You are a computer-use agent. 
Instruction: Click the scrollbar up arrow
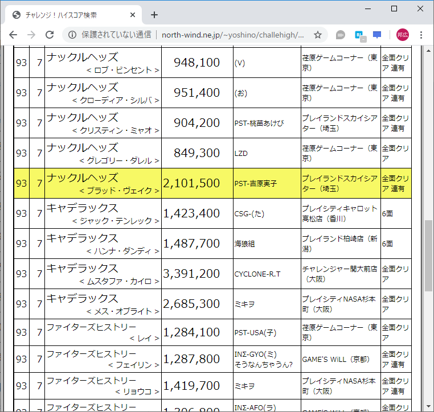pyautogui.click(x=428, y=51)
